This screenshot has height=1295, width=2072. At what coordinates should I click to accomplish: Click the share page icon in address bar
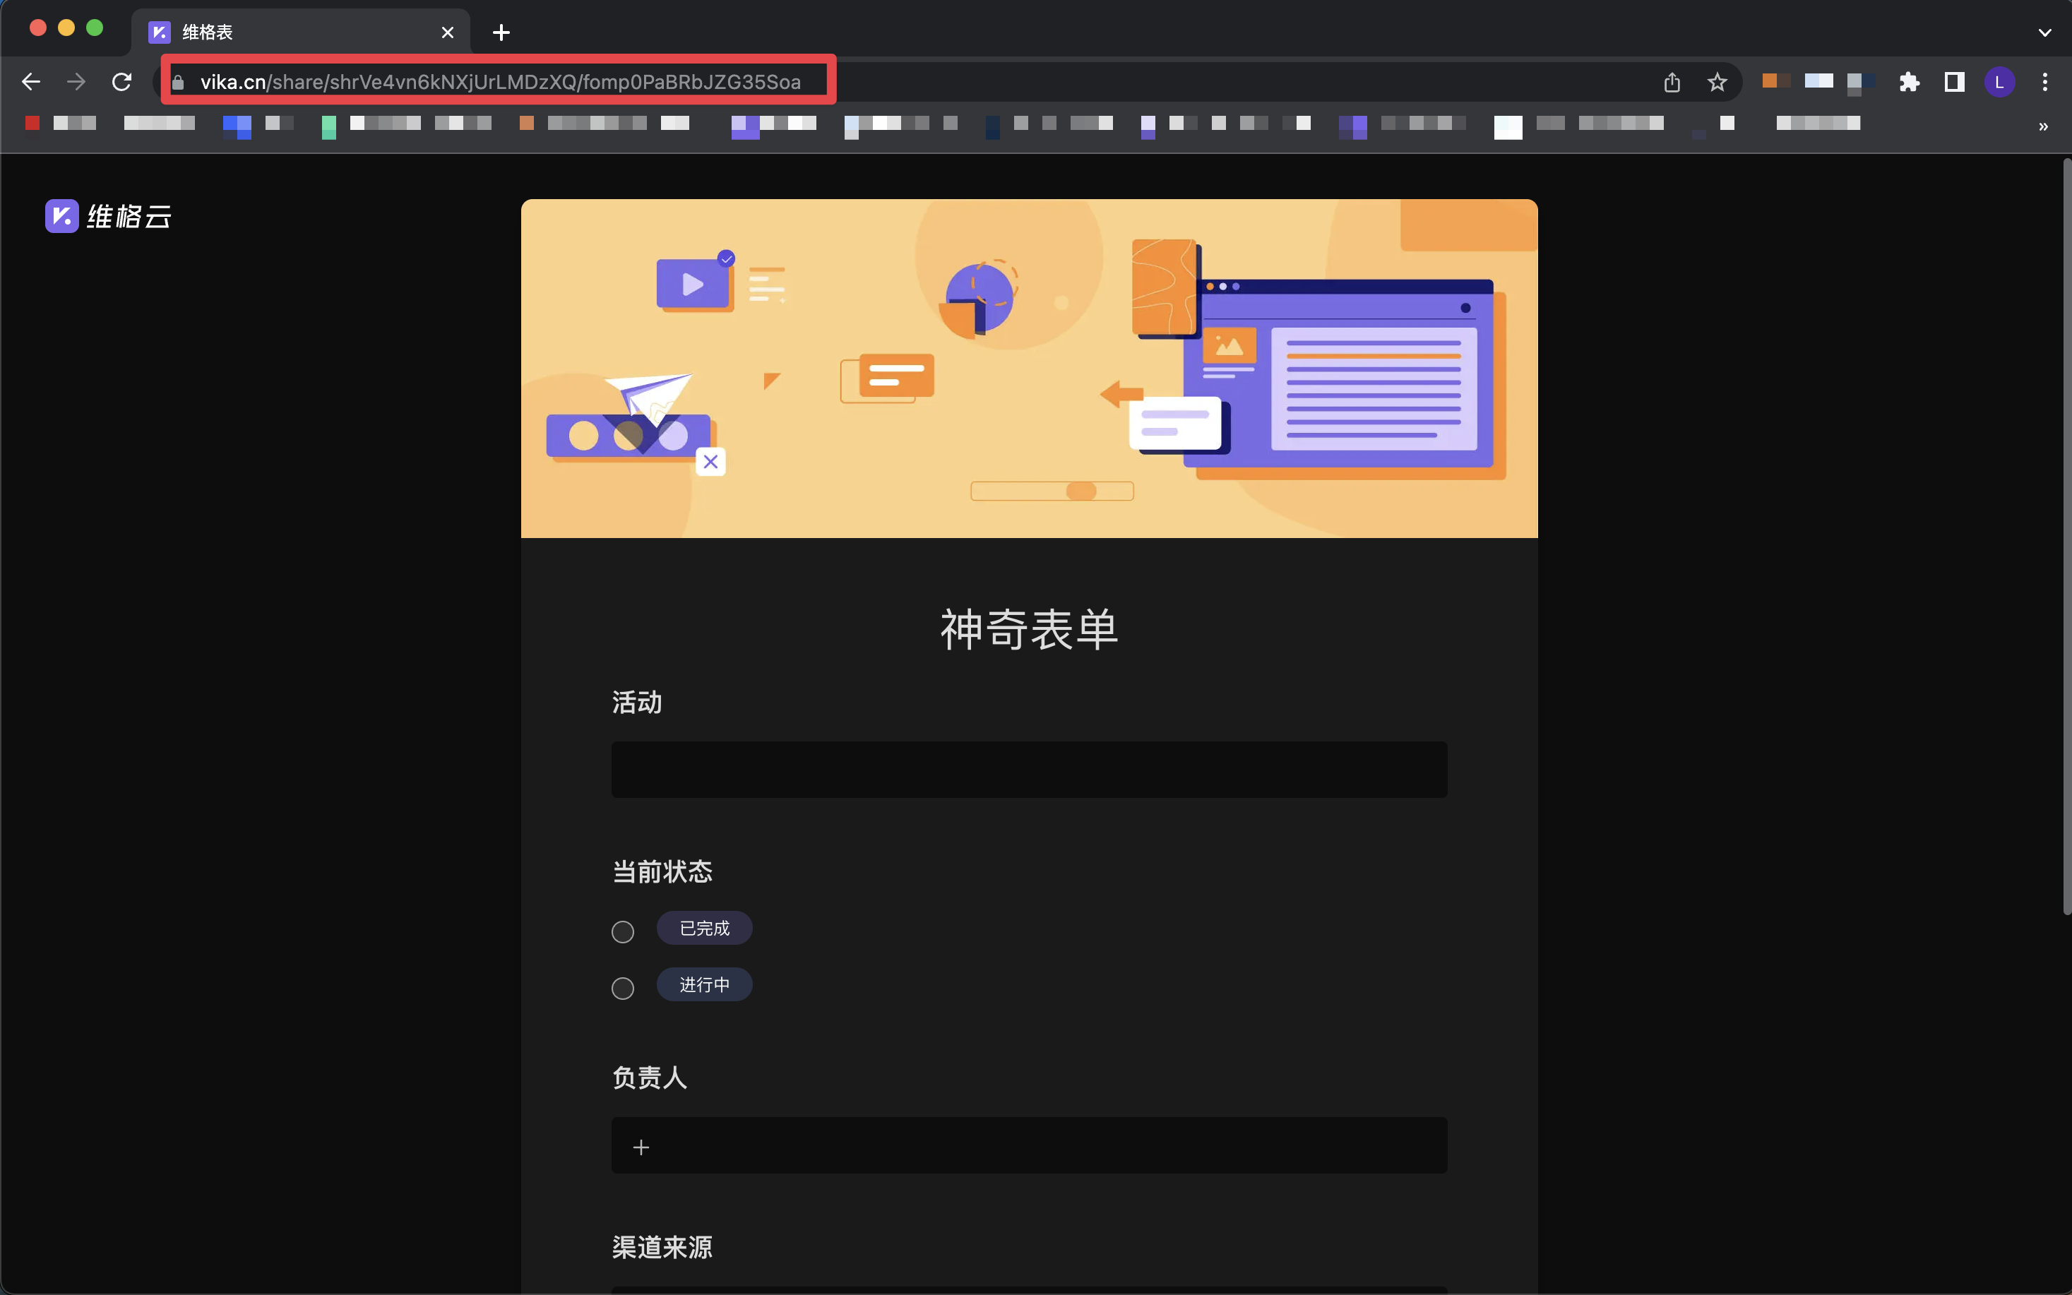(x=1671, y=82)
